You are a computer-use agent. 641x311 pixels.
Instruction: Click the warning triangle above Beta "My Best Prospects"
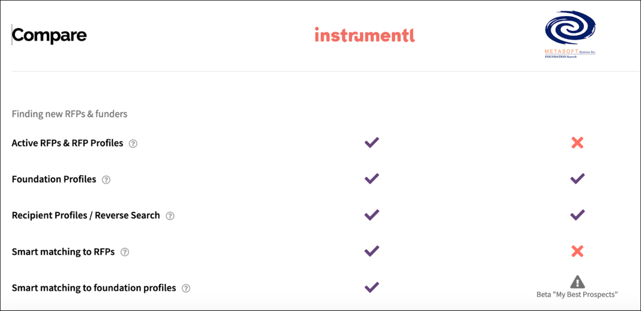click(577, 282)
